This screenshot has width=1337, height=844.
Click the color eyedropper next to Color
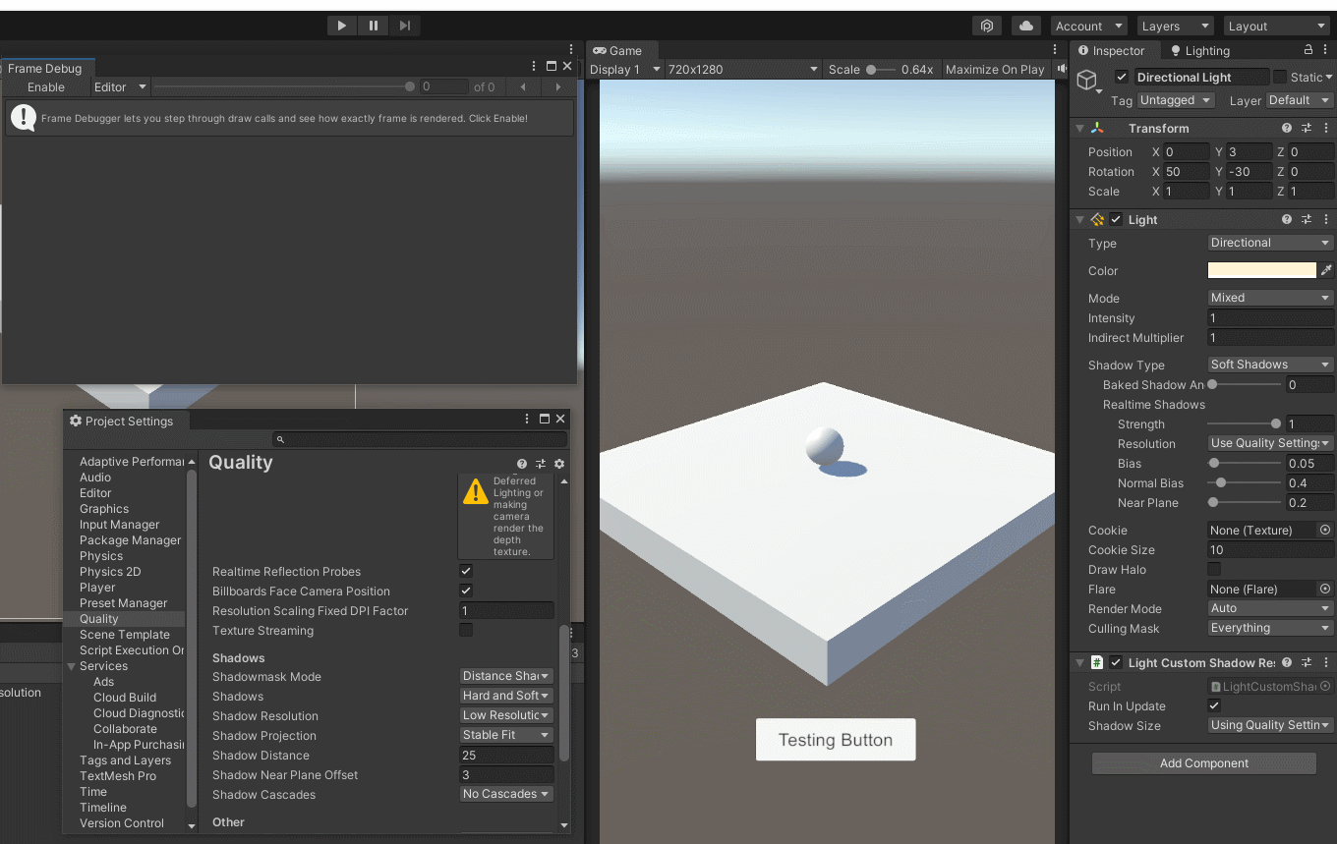tap(1326, 270)
